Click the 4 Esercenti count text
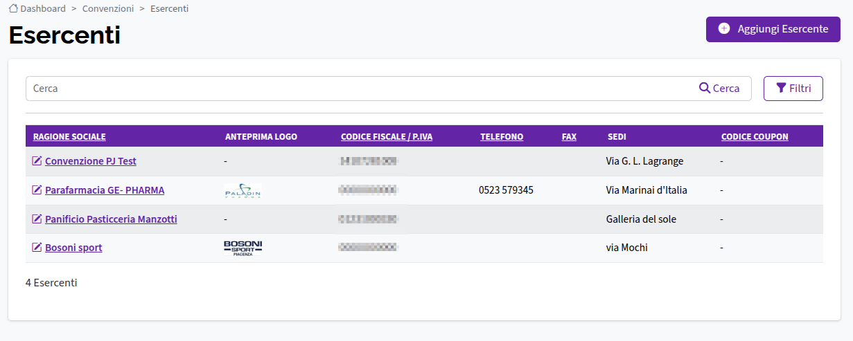The image size is (853, 341). pyautogui.click(x=51, y=283)
